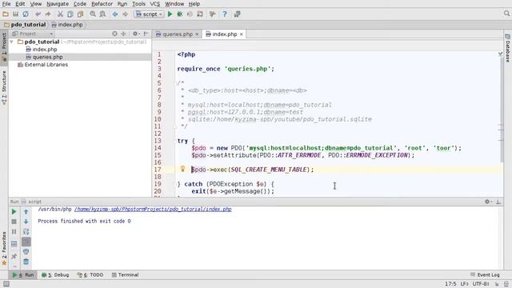This screenshot has height=288, width=512.
Task: Open the Terminal tool window tab
Action: [126, 274]
